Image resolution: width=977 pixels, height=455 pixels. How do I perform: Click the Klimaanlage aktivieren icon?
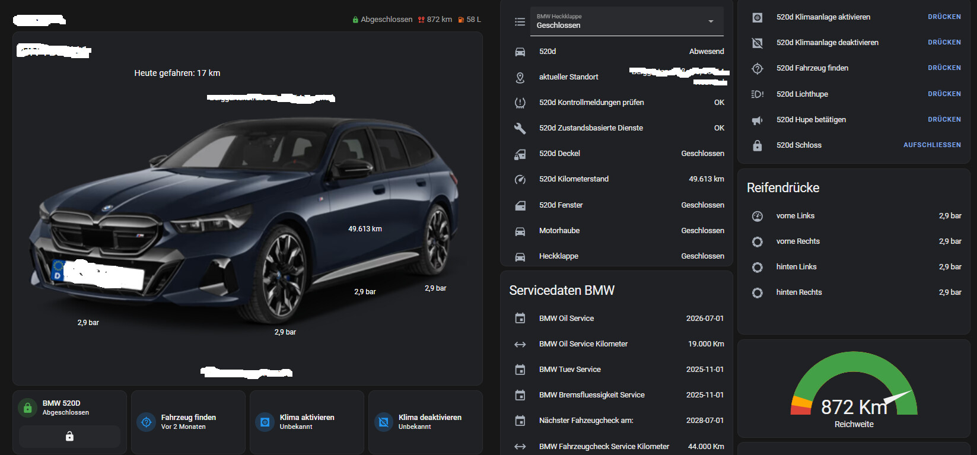757,17
